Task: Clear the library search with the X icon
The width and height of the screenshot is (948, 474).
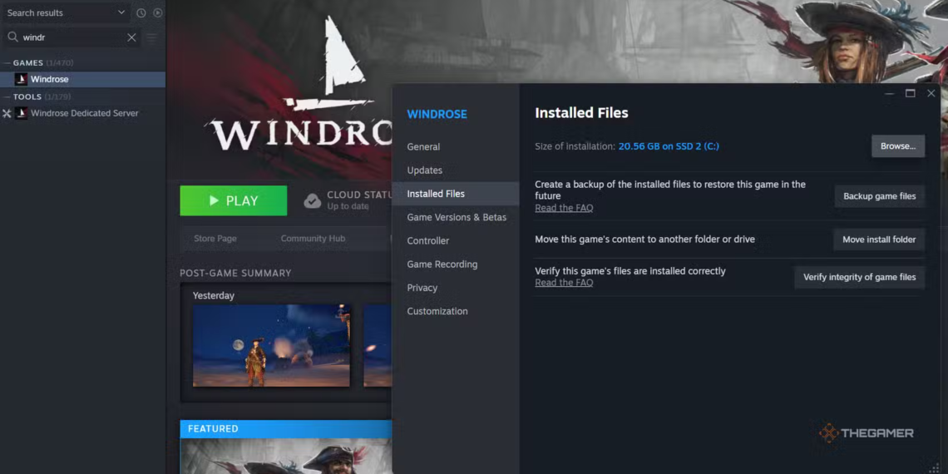Action: click(x=131, y=37)
